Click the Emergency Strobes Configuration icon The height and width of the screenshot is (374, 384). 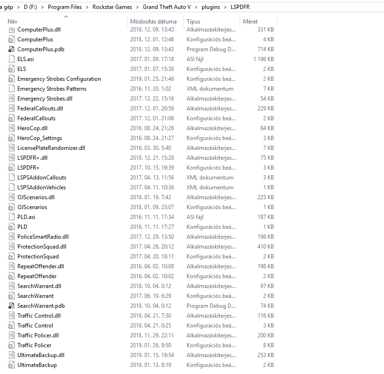[x=11, y=79]
